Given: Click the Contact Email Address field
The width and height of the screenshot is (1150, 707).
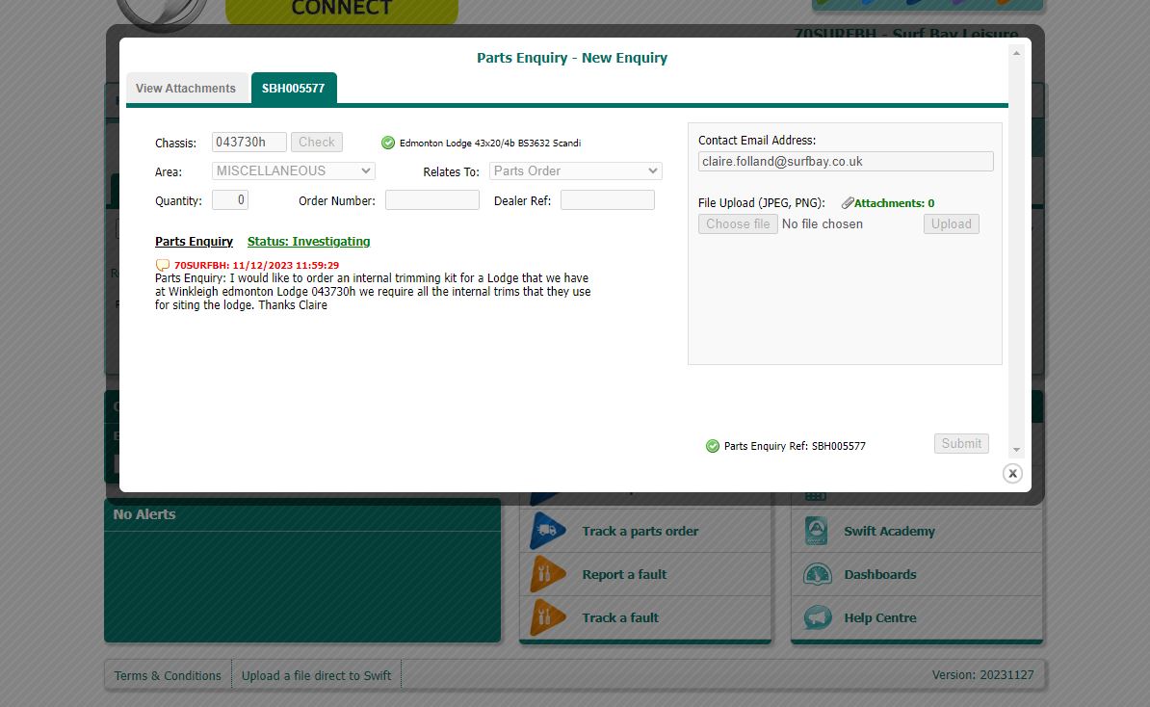Looking at the screenshot, I should click(846, 162).
